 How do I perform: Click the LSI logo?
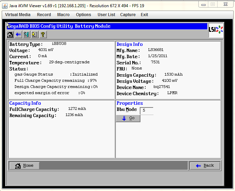216,30
